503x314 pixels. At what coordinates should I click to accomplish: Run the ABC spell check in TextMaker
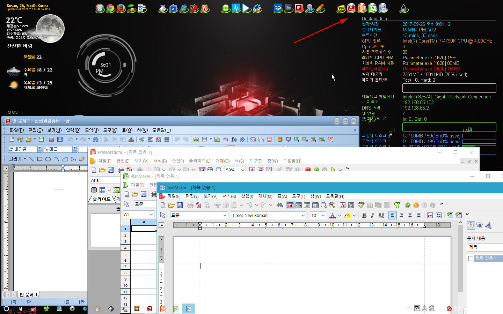click(x=362, y=205)
